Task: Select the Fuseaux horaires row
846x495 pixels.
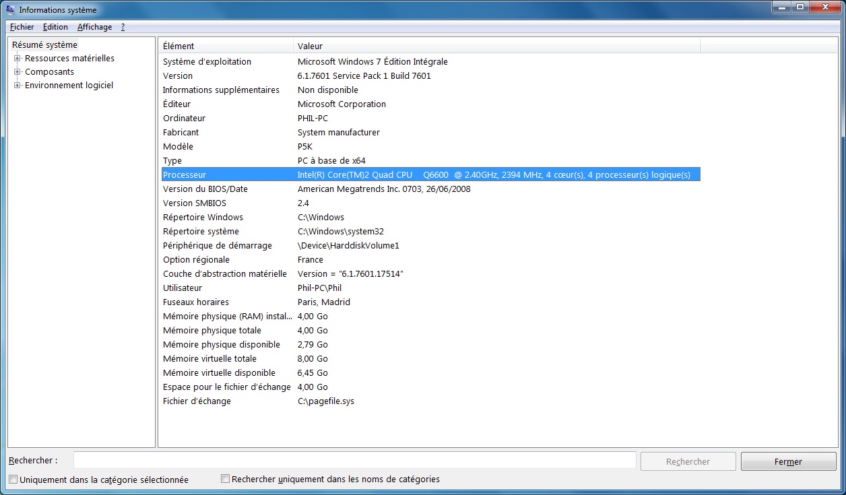Action: (430, 302)
